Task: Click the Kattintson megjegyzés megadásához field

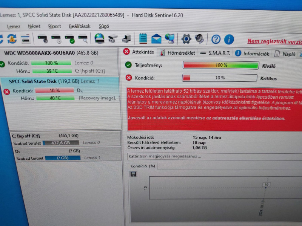Action: (x=214, y=156)
